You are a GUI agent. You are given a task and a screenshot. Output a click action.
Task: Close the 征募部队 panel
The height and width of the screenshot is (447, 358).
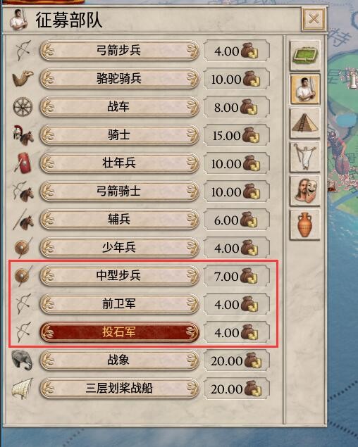(x=314, y=20)
